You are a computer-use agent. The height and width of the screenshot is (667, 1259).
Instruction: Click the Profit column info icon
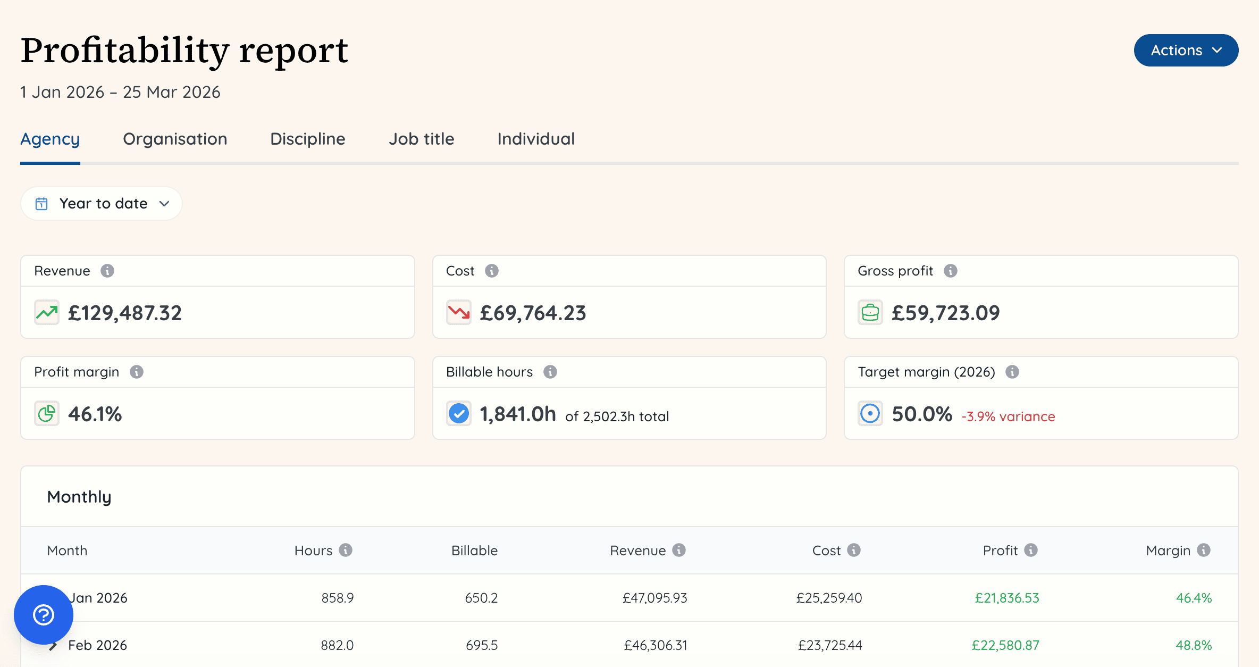pyautogui.click(x=1030, y=550)
